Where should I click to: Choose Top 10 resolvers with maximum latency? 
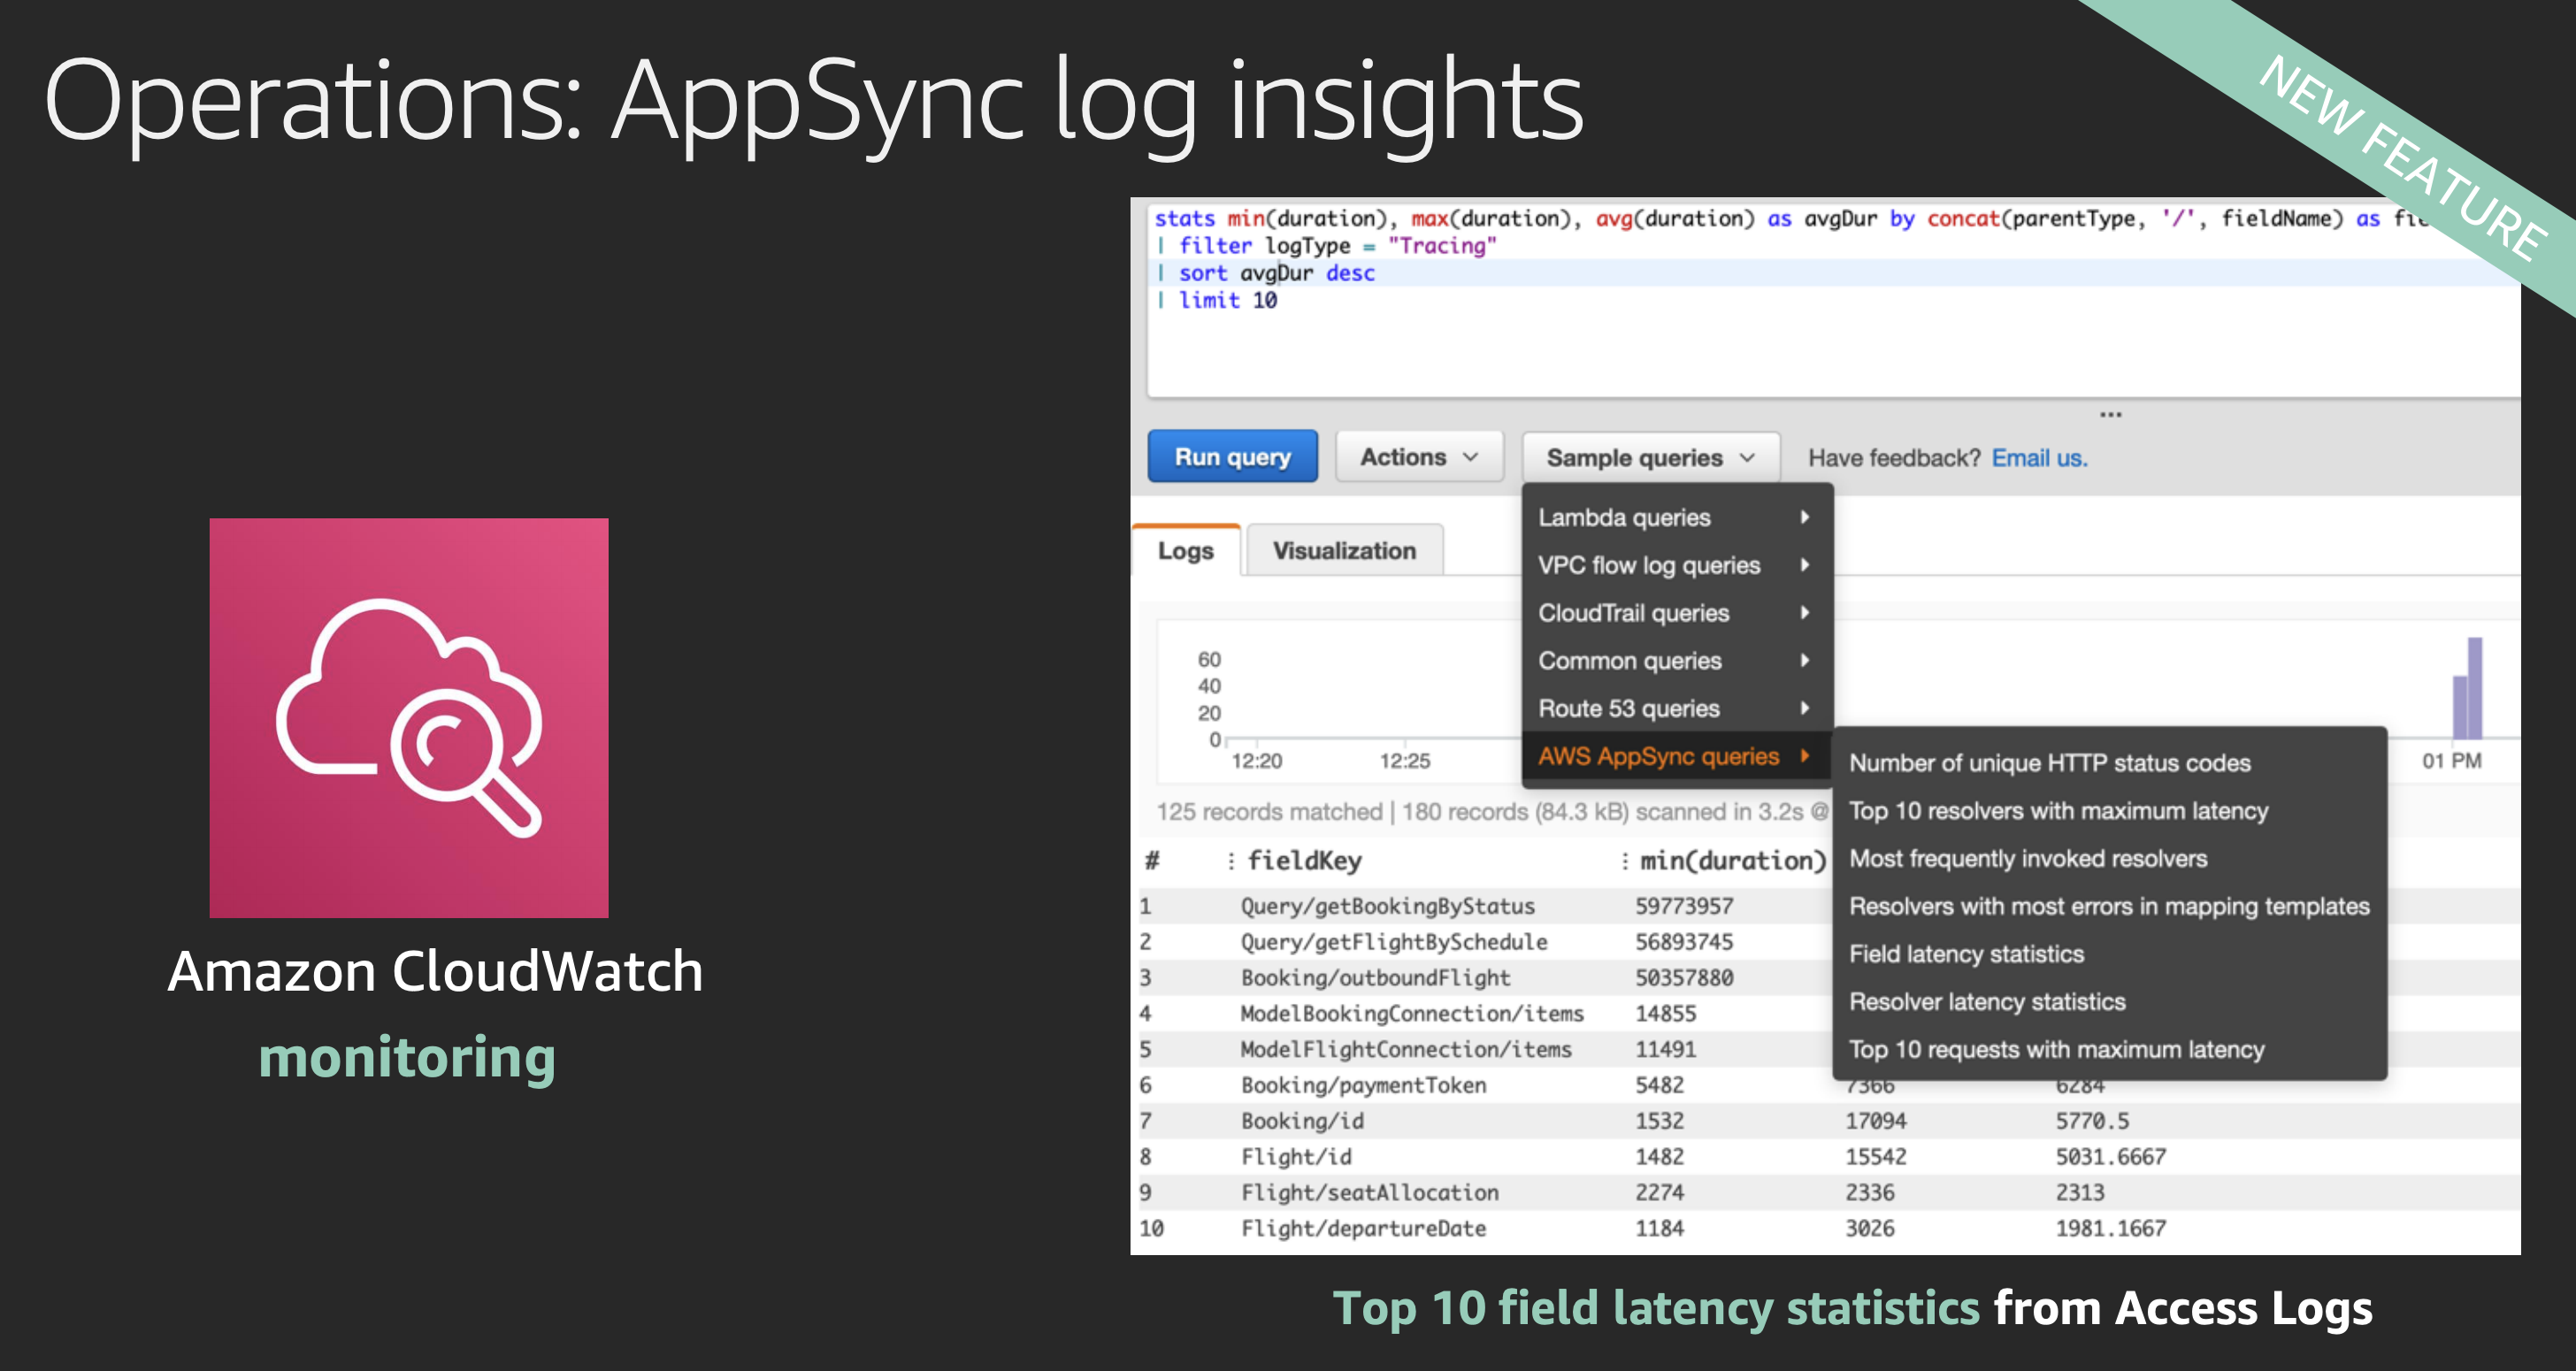pyautogui.click(x=2109, y=811)
